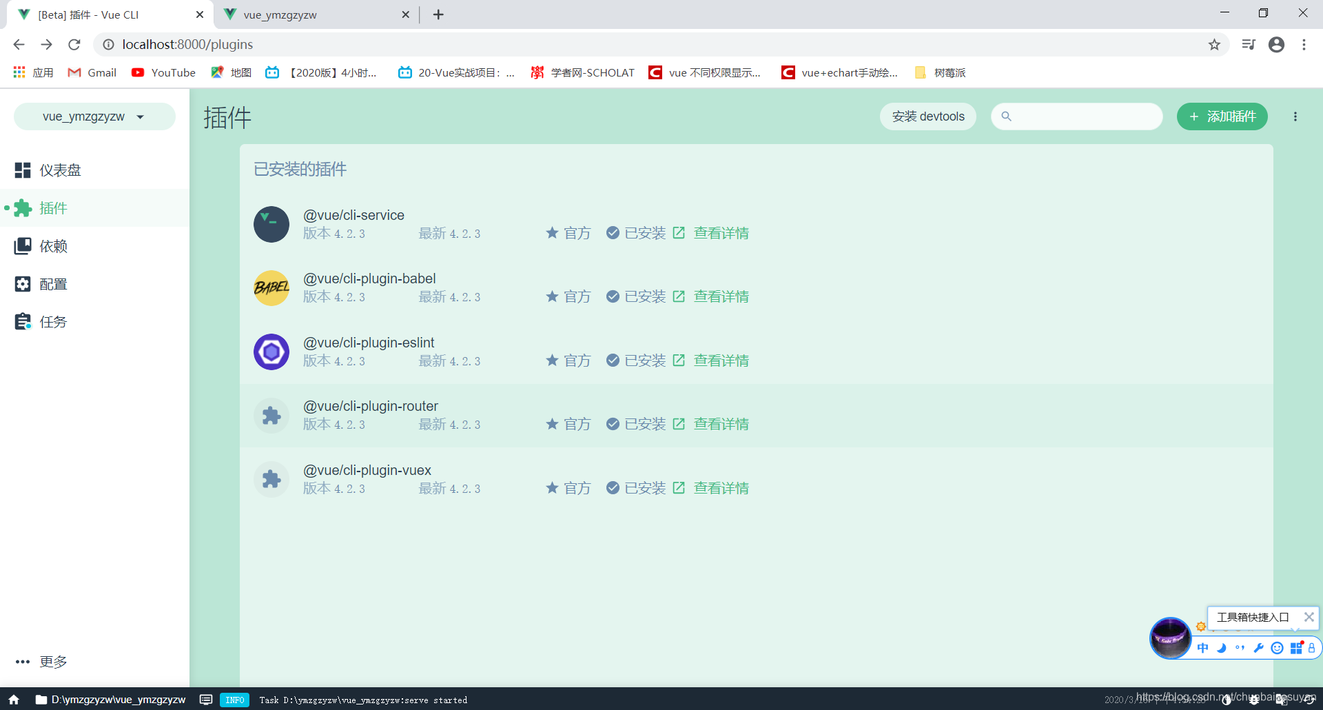Screen dimensions: 1323x710
Task: Open the 地图 maps bookmark
Action: point(232,72)
